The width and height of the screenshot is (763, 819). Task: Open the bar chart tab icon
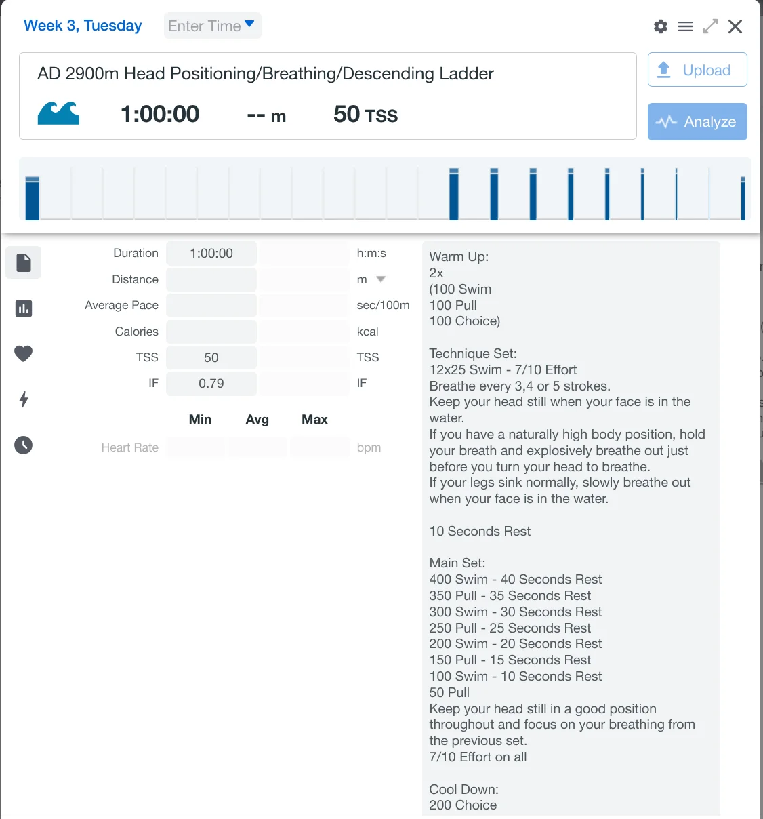pos(24,308)
